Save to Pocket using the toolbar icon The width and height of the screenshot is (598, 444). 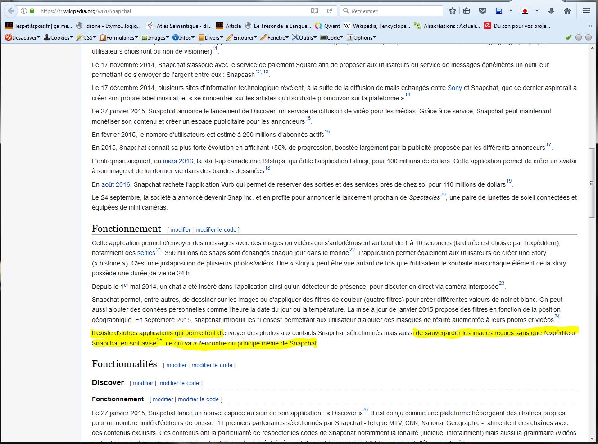point(482,11)
